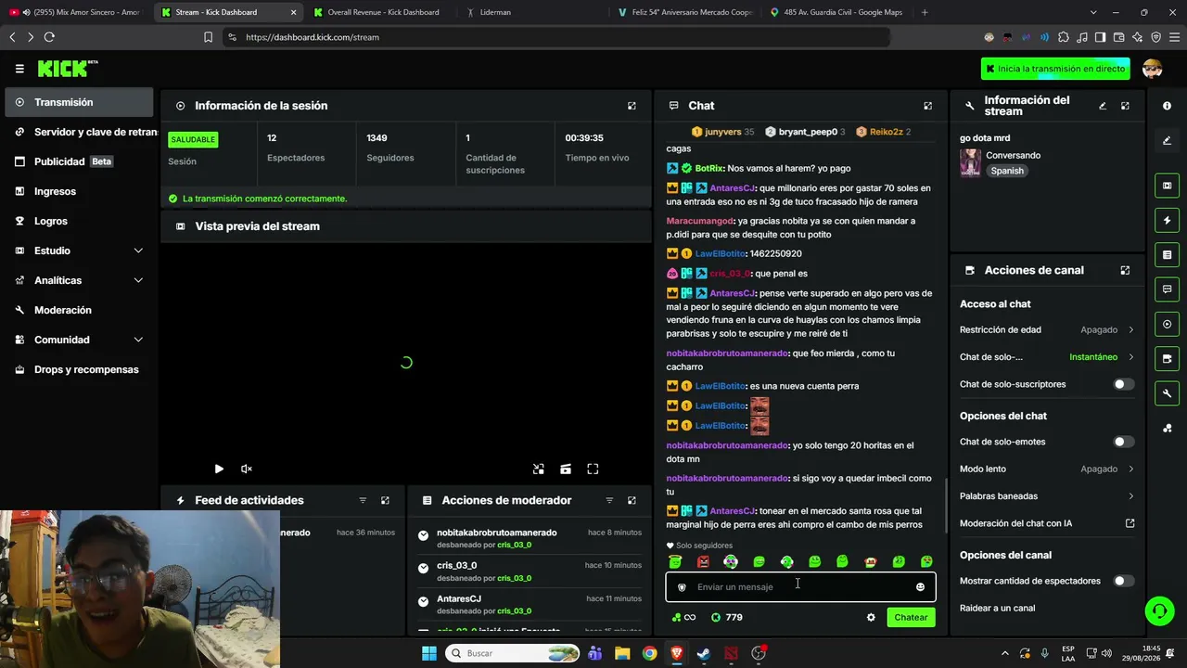Toggle Mostrar cantidad de espectadores switch

point(1123,581)
